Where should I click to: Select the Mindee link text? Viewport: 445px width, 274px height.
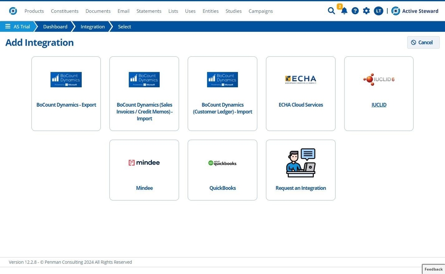coord(144,188)
